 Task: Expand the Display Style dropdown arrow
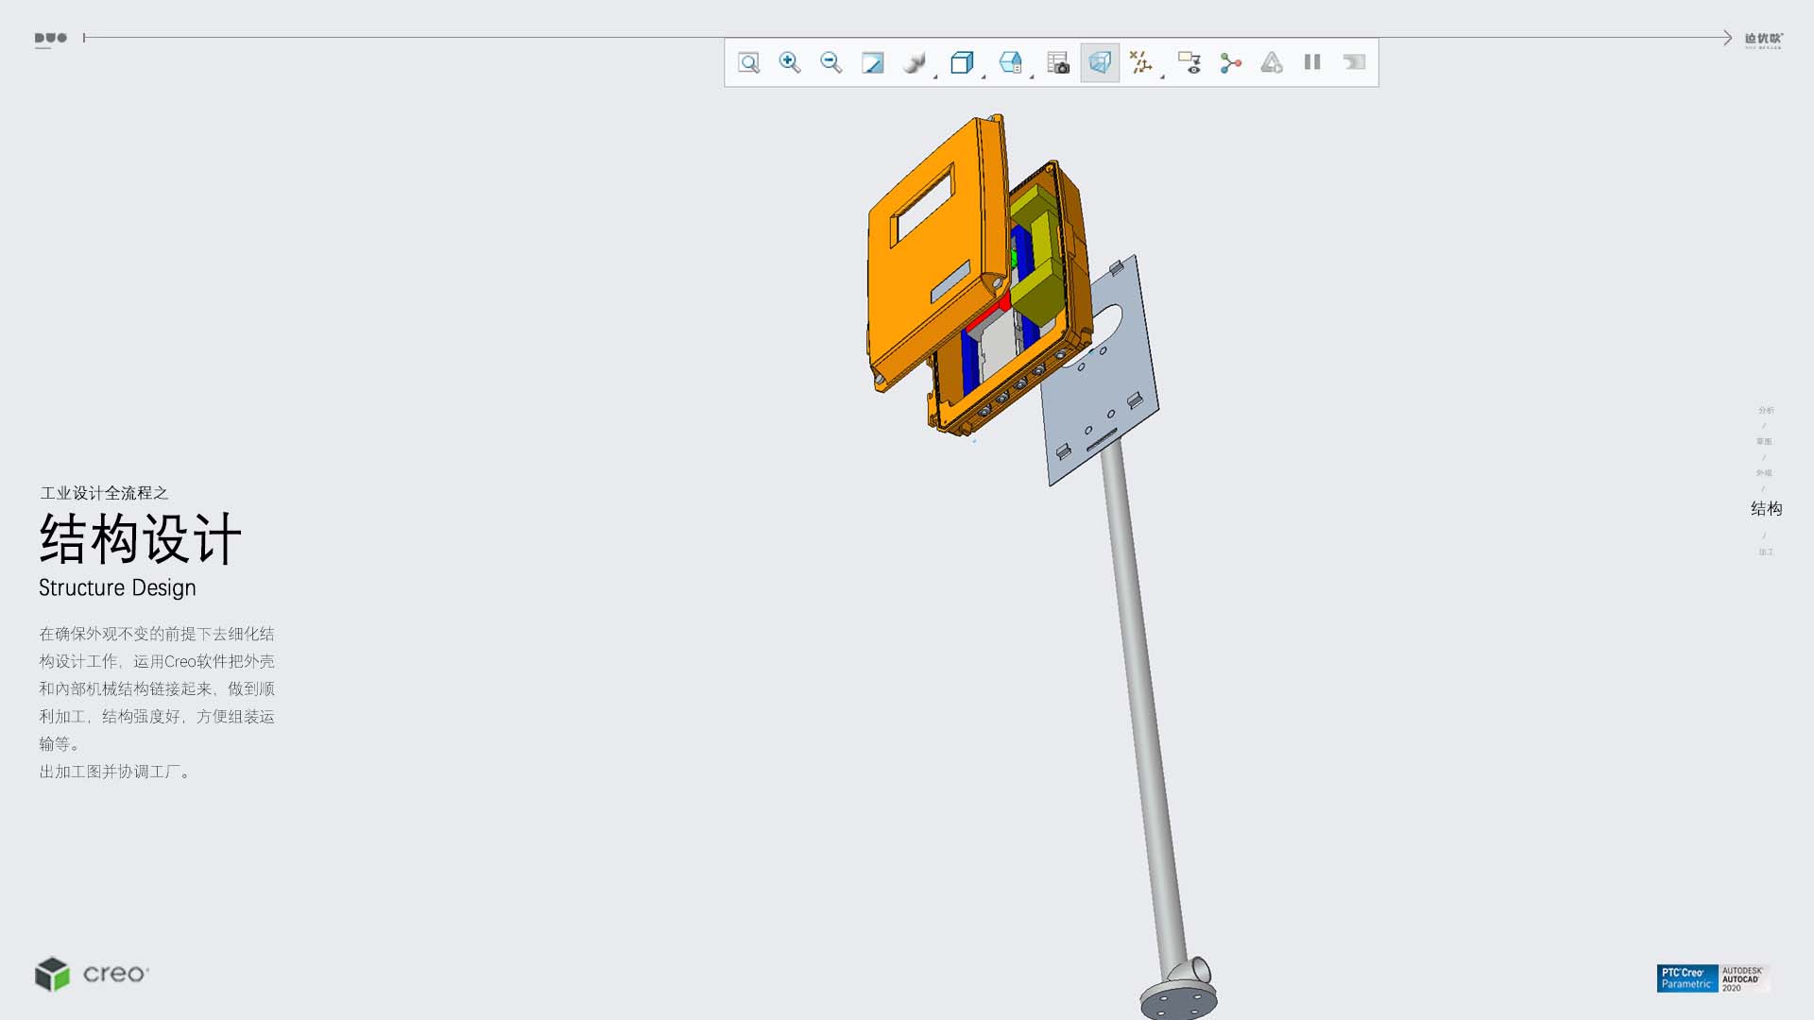click(x=1032, y=76)
